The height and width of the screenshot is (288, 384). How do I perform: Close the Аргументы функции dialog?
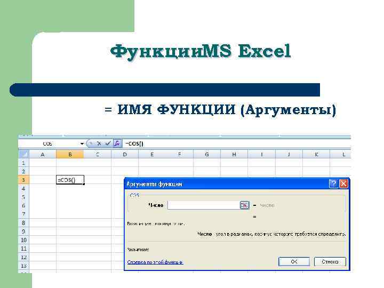[x=343, y=183]
